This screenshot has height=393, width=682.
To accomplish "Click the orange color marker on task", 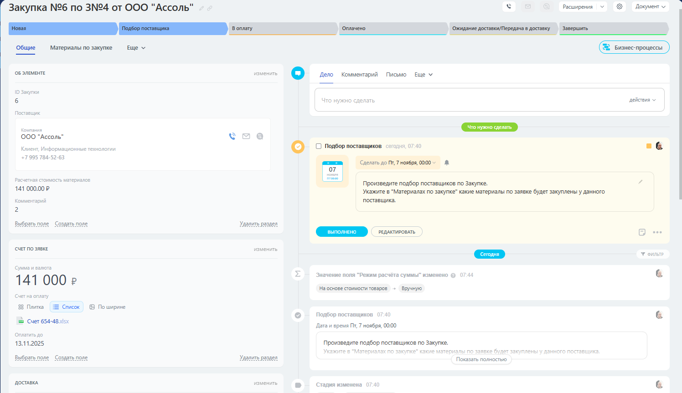I will coord(649,146).
